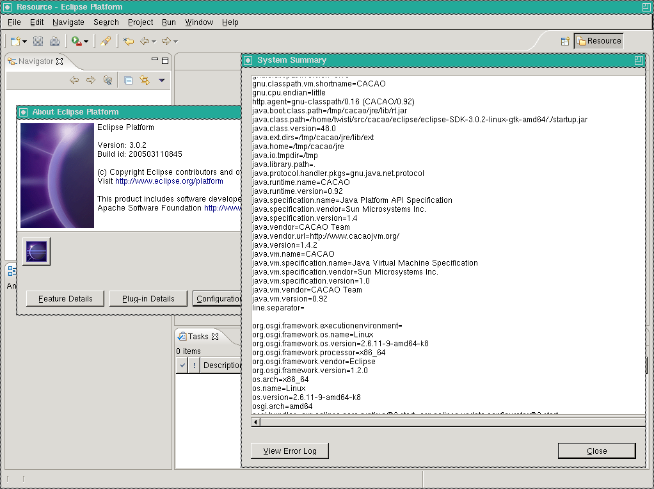Viewport: 654px width, 489px height.
Task: Open the Run menu
Action: point(169,22)
